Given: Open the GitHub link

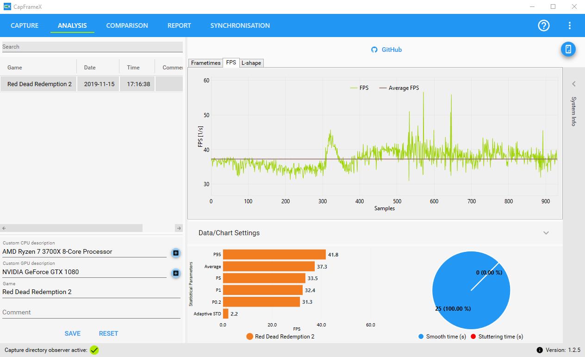Looking at the screenshot, I should pos(392,50).
